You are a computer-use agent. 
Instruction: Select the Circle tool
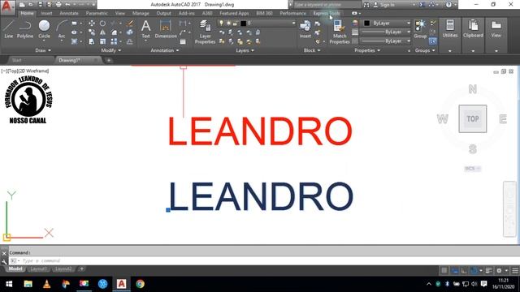click(44, 29)
